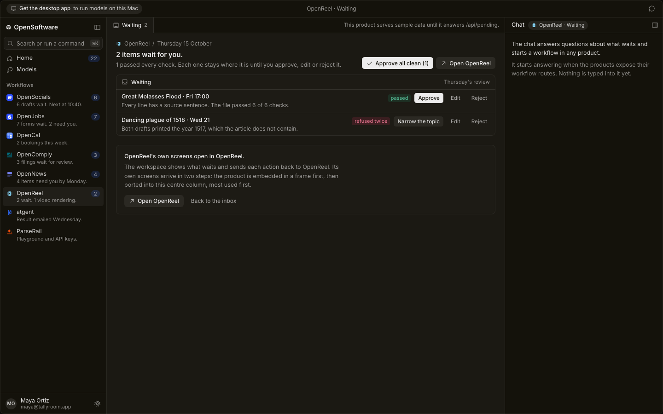Click Approve all clean button
This screenshot has width=663, height=414.
pos(397,63)
